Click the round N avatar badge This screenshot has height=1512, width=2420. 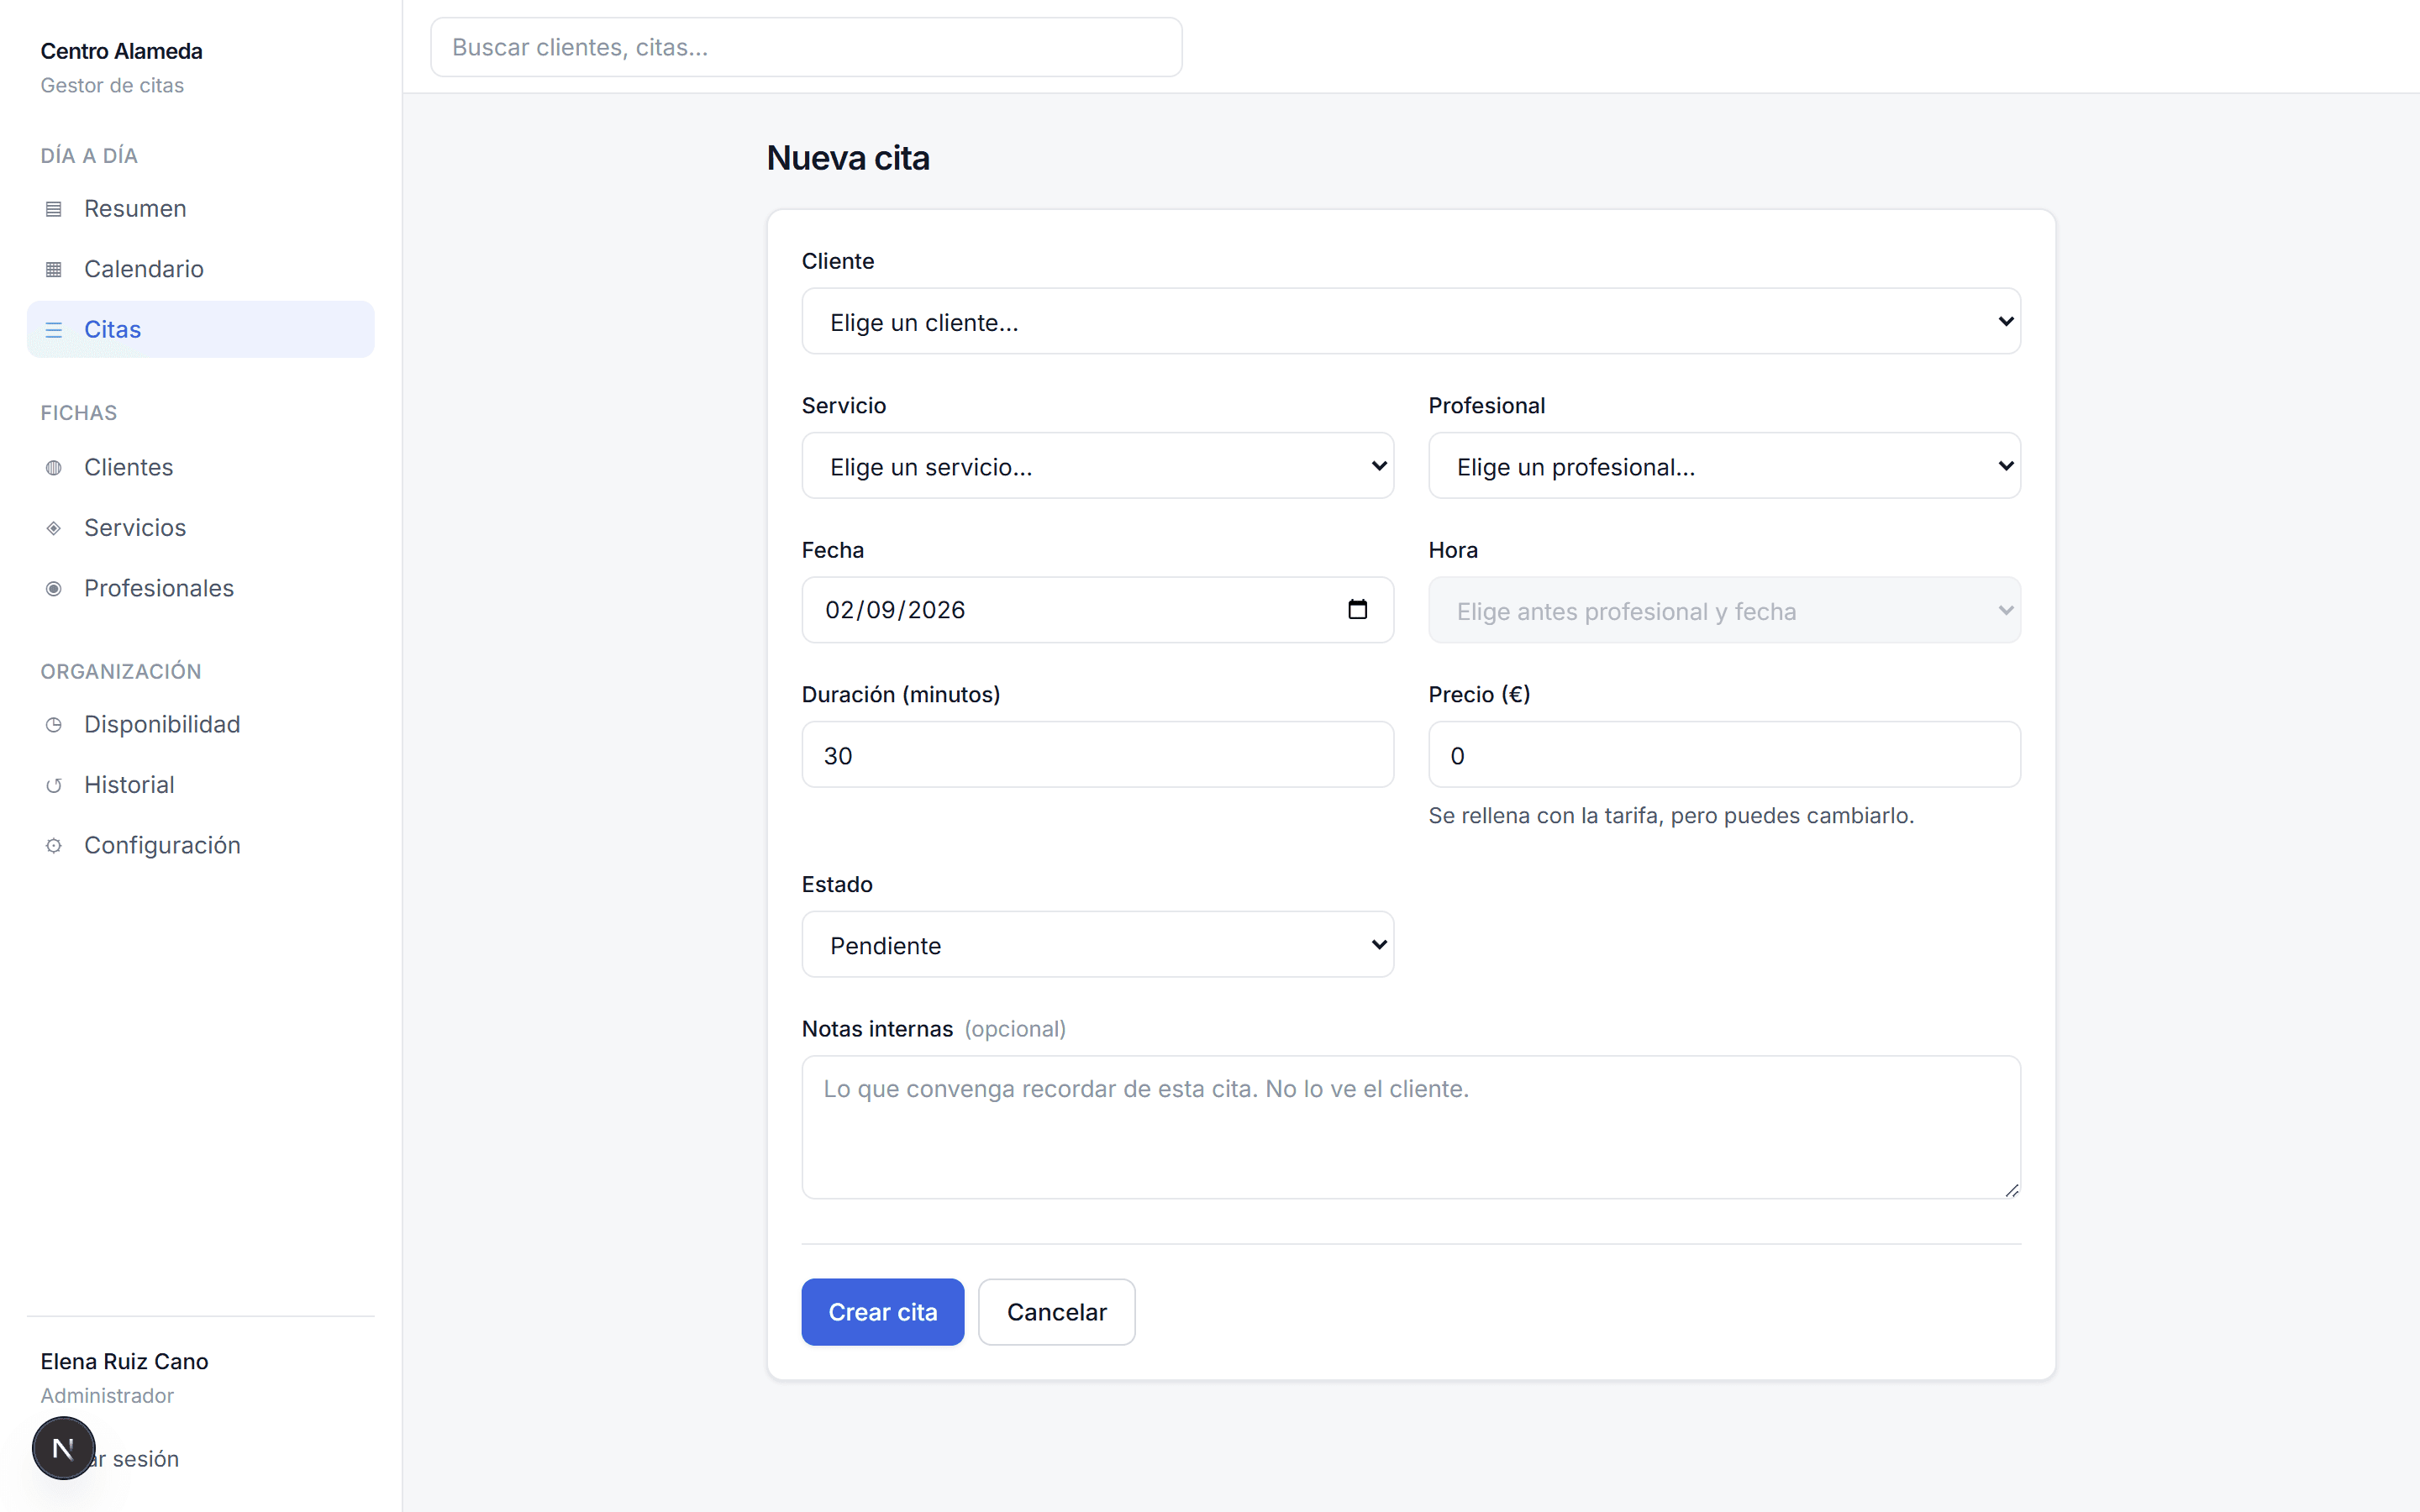[63, 1447]
